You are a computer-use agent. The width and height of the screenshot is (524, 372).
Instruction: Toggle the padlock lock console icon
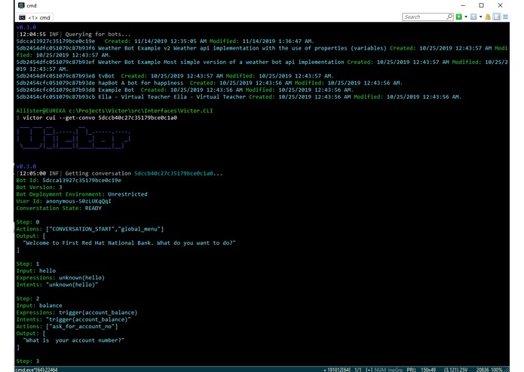point(488,17)
